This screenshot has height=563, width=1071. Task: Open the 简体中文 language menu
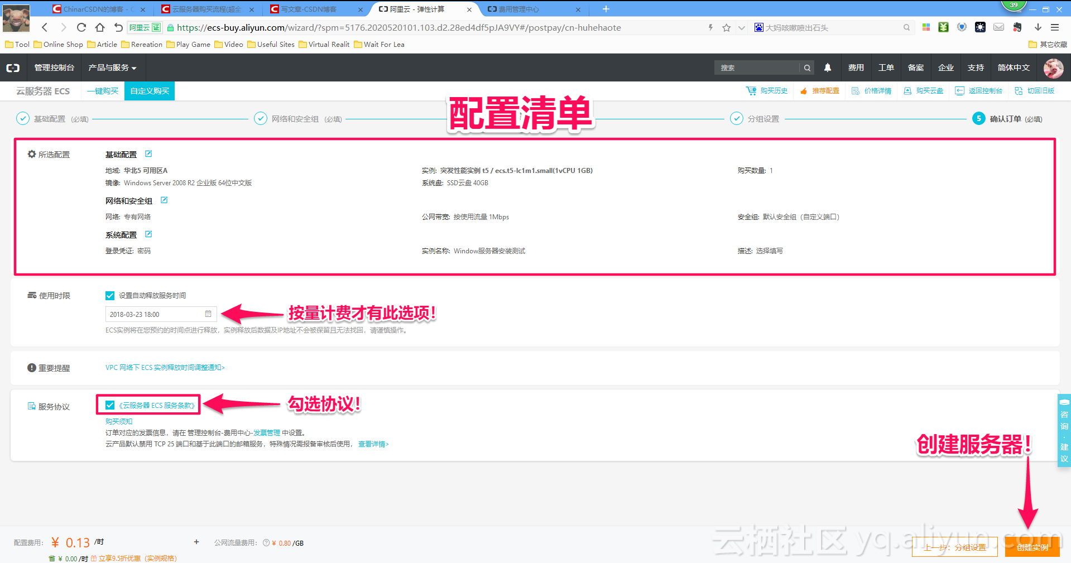(x=1014, y=68)
